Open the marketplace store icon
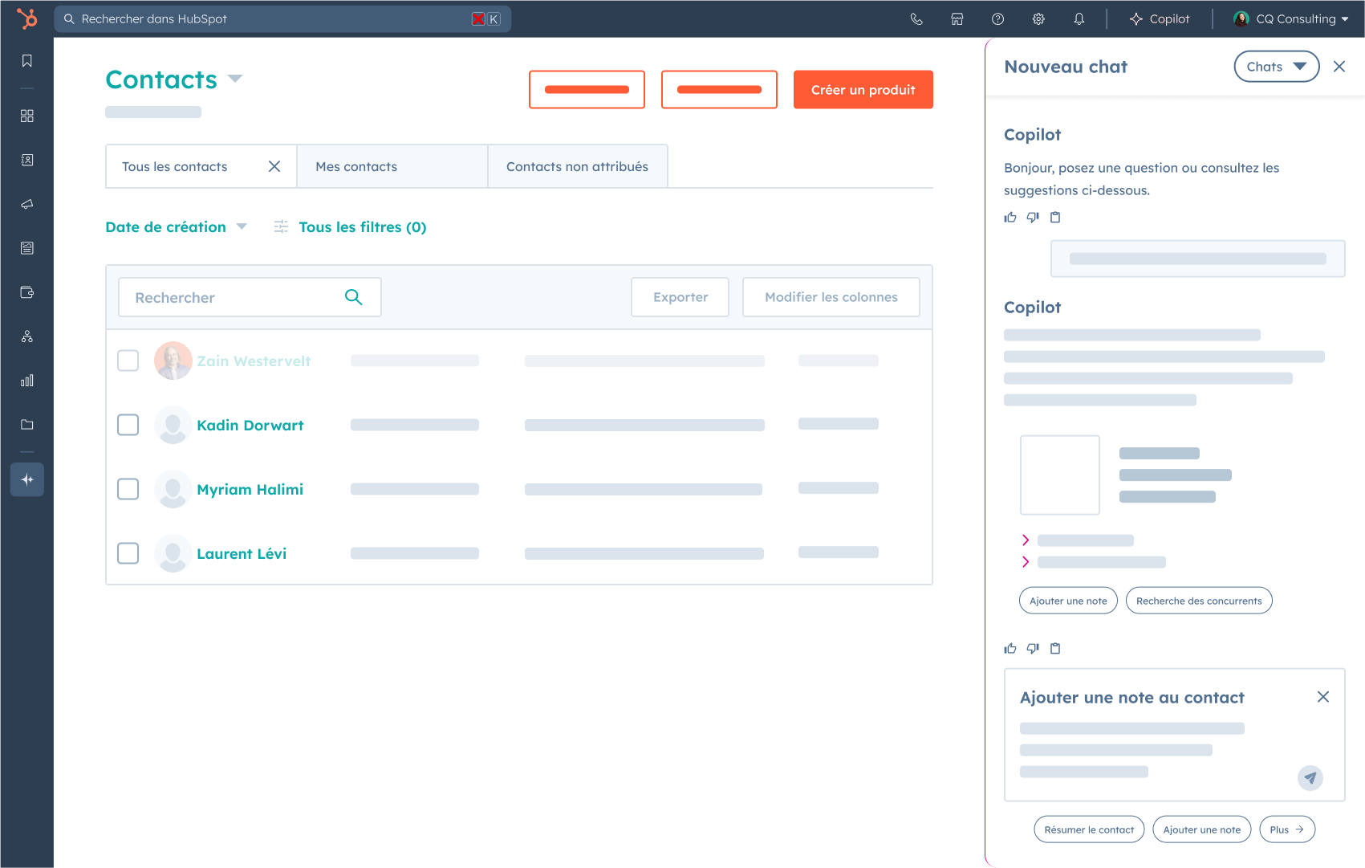This screenshot has width=1365, height=868. coord(957,19)
